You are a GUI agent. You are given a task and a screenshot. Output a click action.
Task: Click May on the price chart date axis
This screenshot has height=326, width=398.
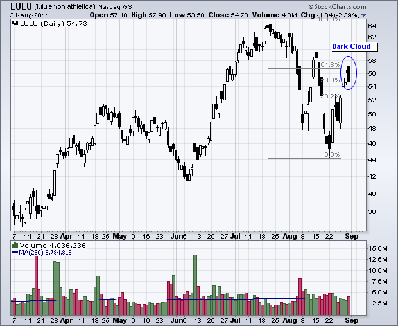119,236
